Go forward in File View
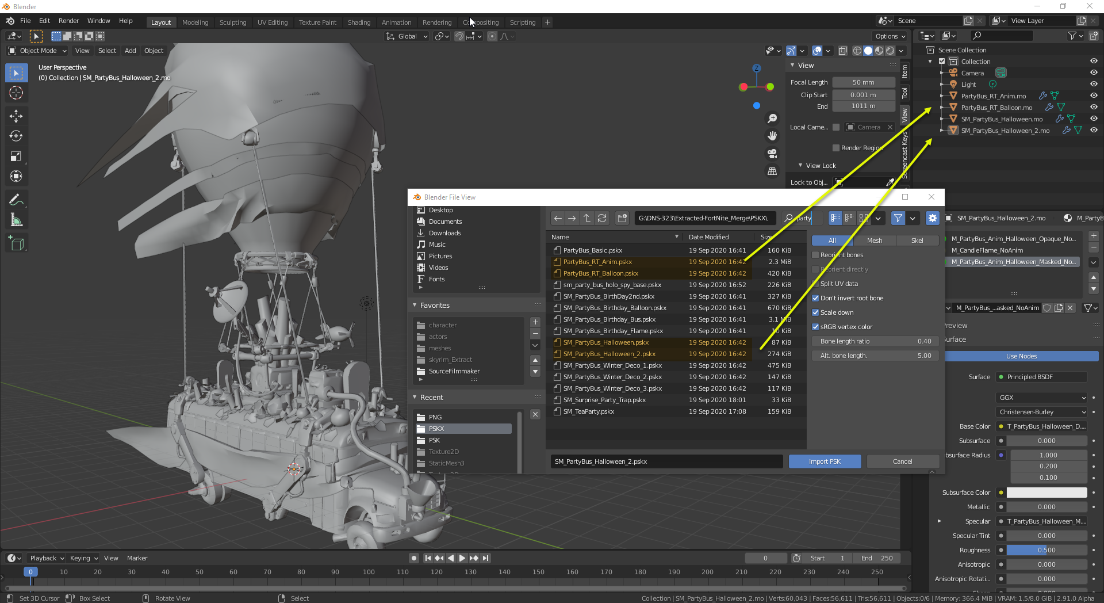Screen dimensions: 1104x603 click(572, 218)
